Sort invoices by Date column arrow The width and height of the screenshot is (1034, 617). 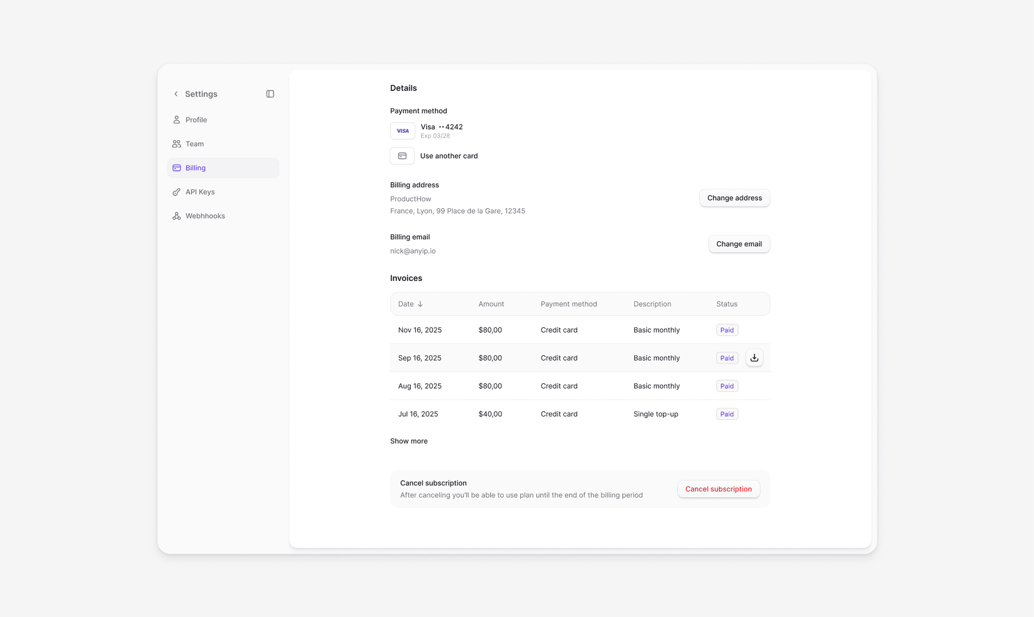pyautogui.click(x=420, y=304)
